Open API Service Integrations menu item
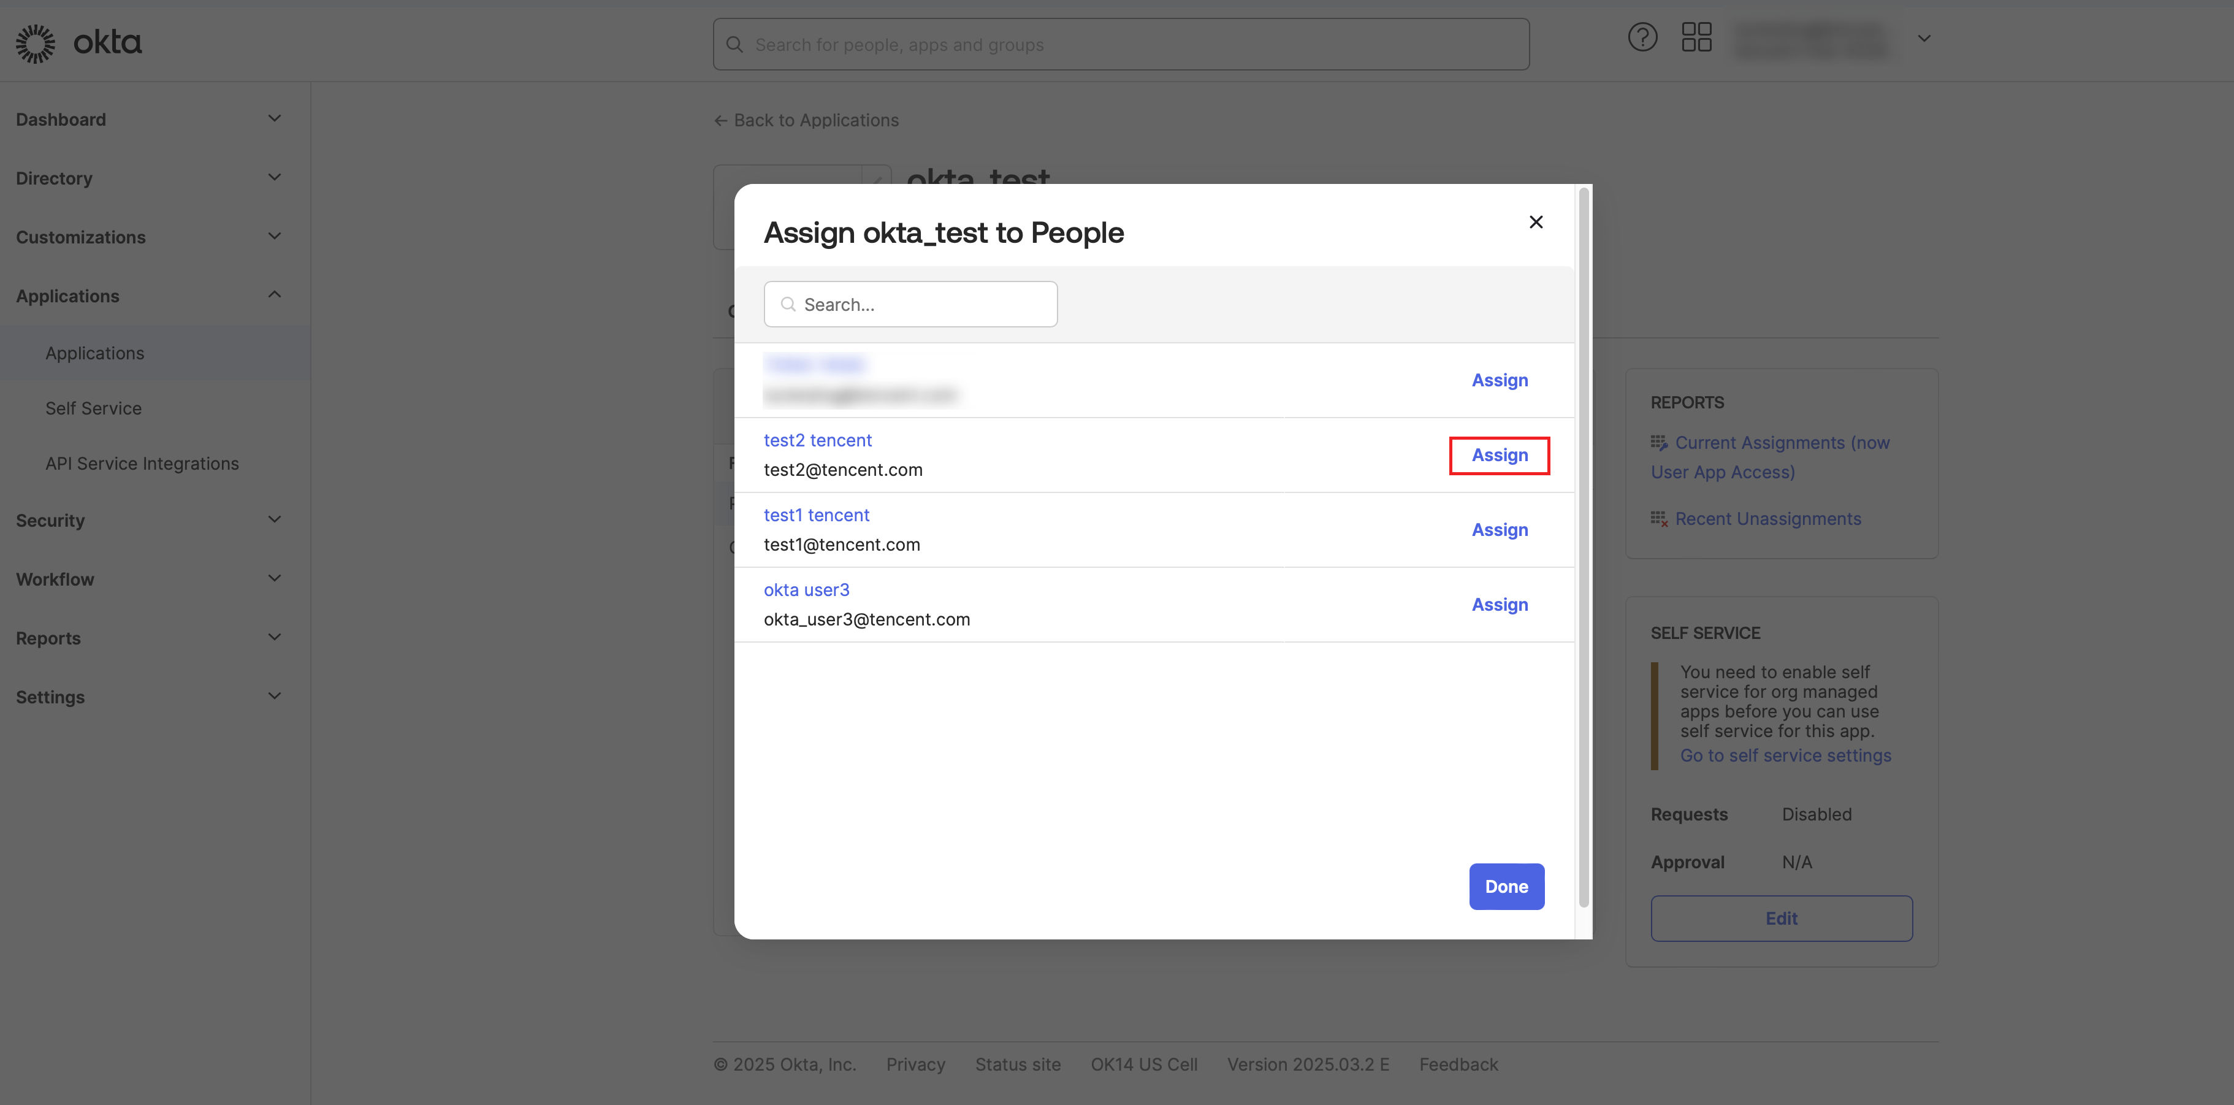Image resolution: width=2234 pixels, height=1105 pixels. [x=142, y=464]
